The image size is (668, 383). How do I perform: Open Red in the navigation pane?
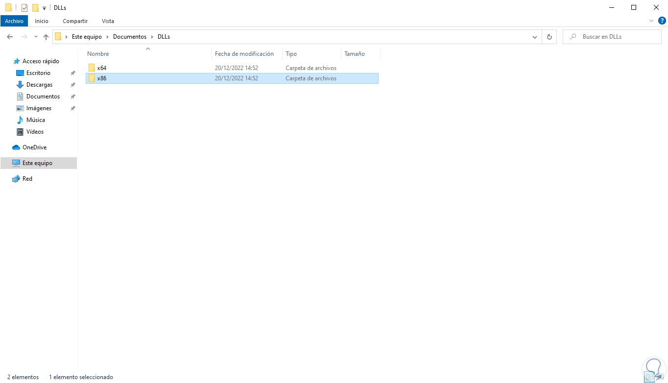pyautogui.click(x=27, y=179)
